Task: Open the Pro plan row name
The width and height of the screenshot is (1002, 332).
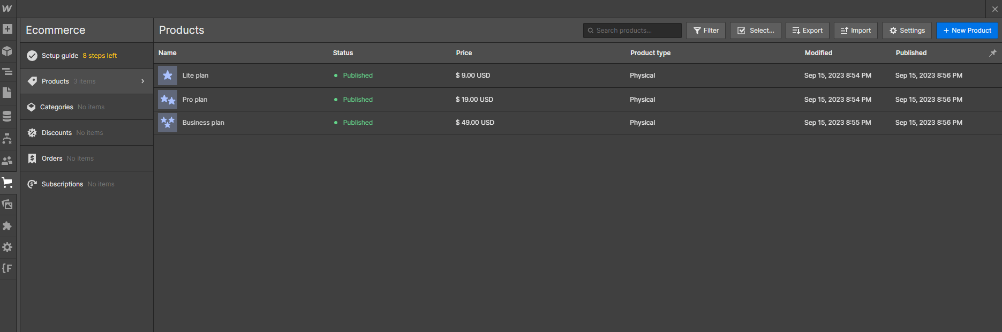Action: (x=195, y=100)
